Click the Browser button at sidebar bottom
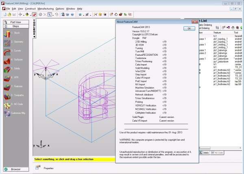The height and width of the screenshot is (174, 244). click(16, 169)
